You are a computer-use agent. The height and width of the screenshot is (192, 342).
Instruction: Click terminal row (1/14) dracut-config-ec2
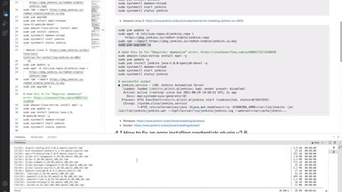click(48, 148)
